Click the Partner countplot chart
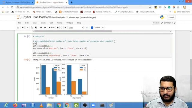This screenshot has height=108, width=192. coord(51,79)
